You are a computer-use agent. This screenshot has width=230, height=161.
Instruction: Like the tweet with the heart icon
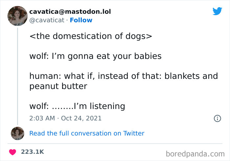click(x=13, y=152)
